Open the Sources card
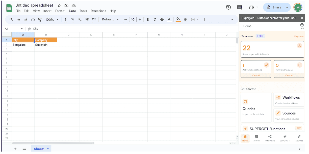 tap(289, 115)
